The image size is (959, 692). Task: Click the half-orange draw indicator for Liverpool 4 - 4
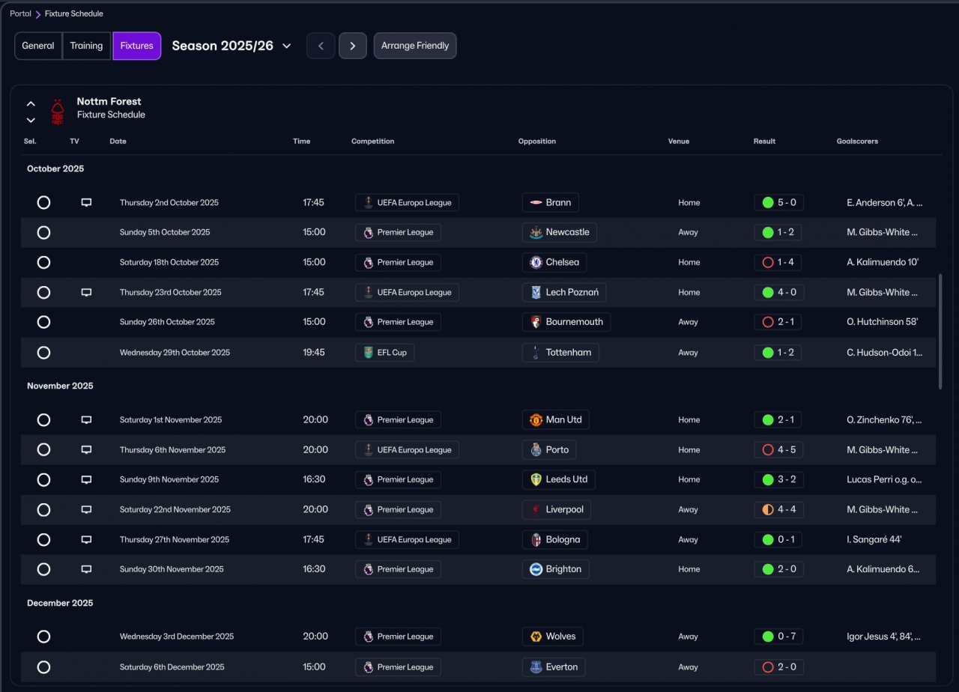[767, 509]
